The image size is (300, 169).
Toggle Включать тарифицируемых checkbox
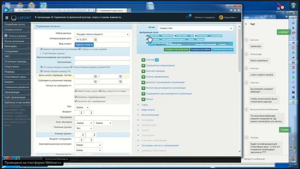point(76,97)
